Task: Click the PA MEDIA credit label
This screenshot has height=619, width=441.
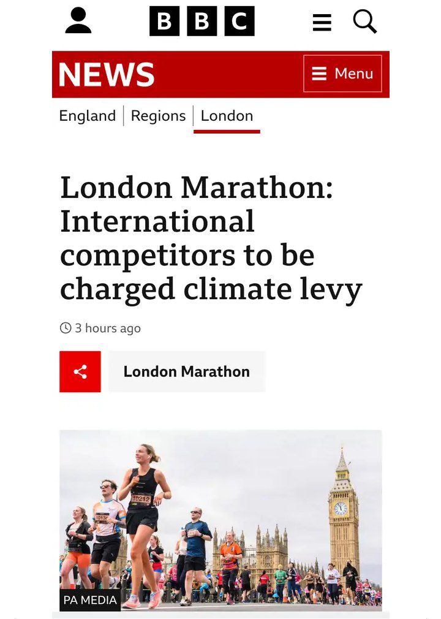Action: (90, 600)
